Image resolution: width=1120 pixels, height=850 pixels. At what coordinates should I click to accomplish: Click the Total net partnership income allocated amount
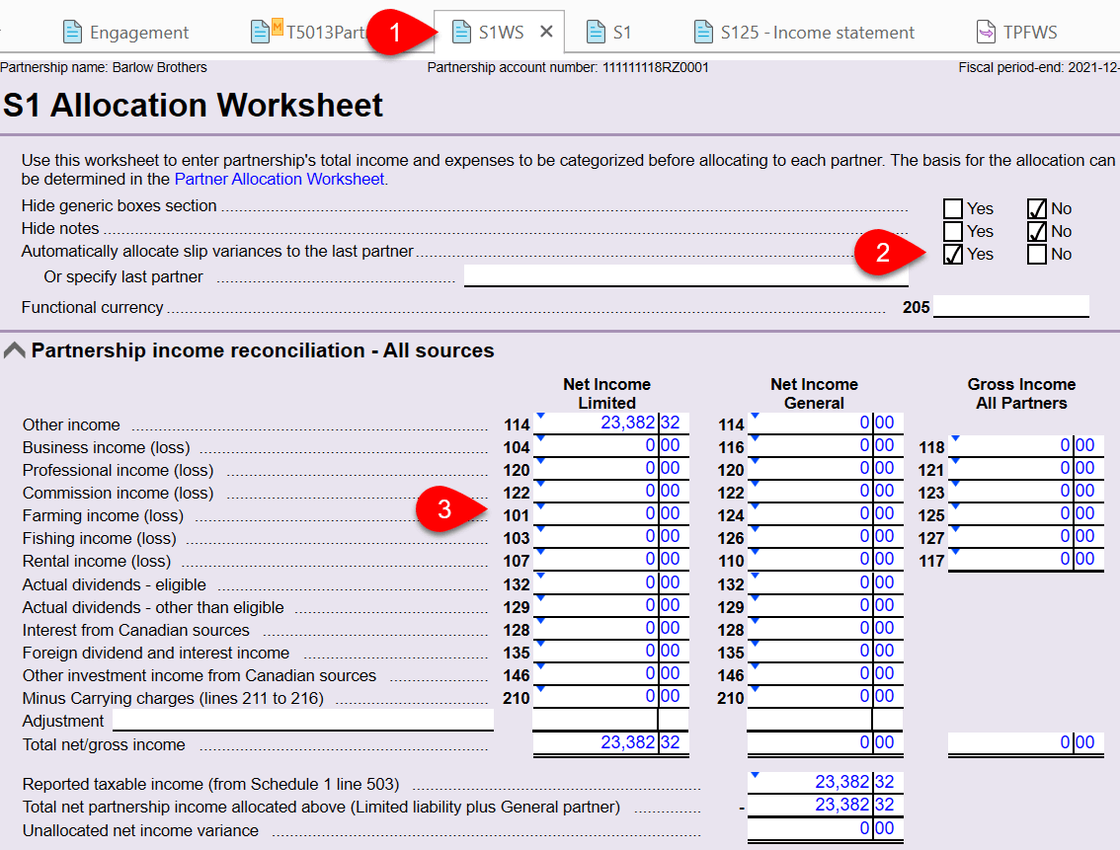tap(825, 805)
